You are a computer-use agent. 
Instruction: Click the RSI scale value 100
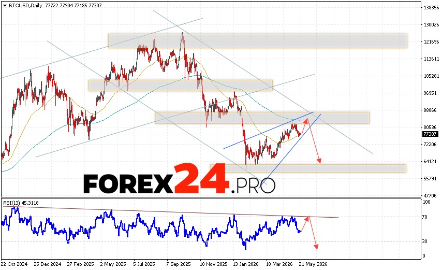[426, 202]
